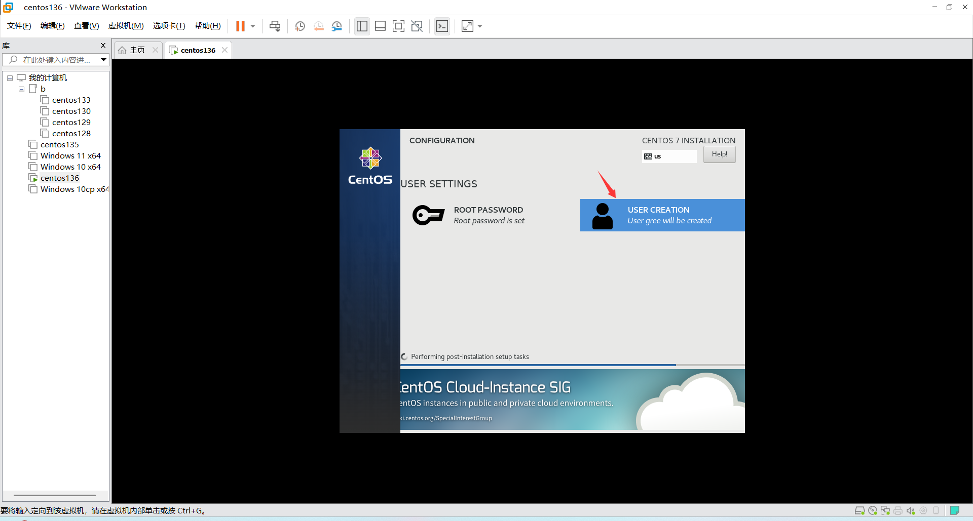Open the 文件(F) menu

coord(19,26)
